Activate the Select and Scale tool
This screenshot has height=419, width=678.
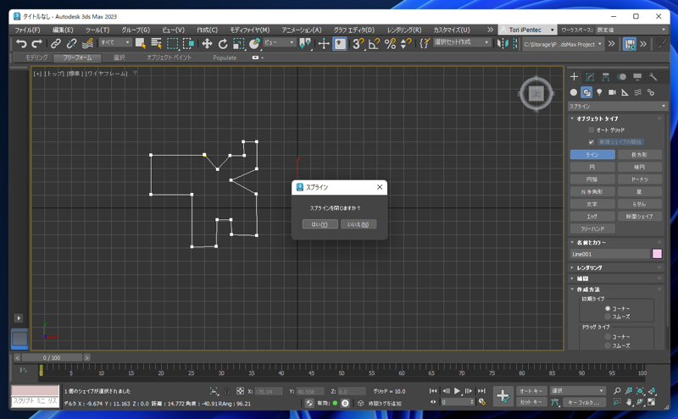[x=238, y=44]
